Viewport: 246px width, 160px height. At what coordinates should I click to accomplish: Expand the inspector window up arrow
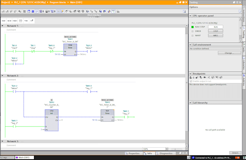(x=186, y=153)
